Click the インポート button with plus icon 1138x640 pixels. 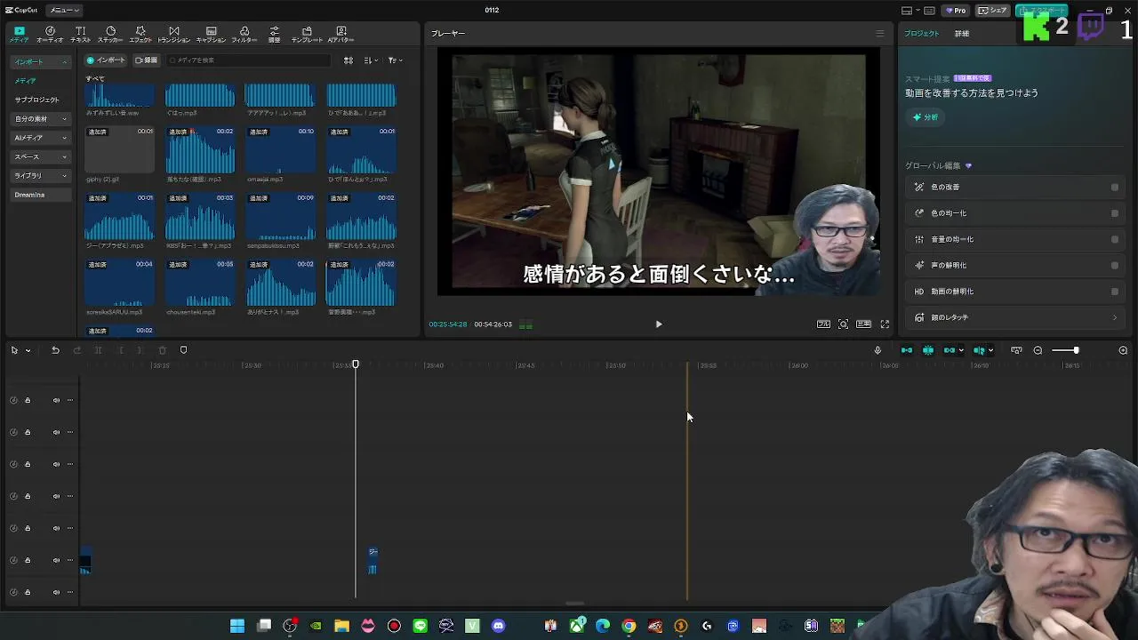tap(106, 60)
